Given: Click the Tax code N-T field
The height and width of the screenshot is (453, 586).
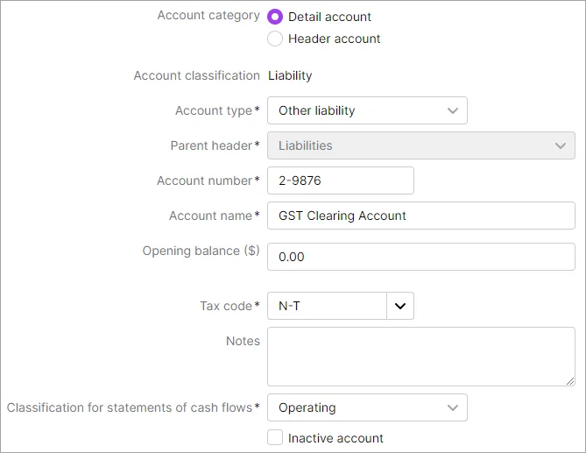Looking at the screenshot, I should pyautogui.click(x=327, y=306).
